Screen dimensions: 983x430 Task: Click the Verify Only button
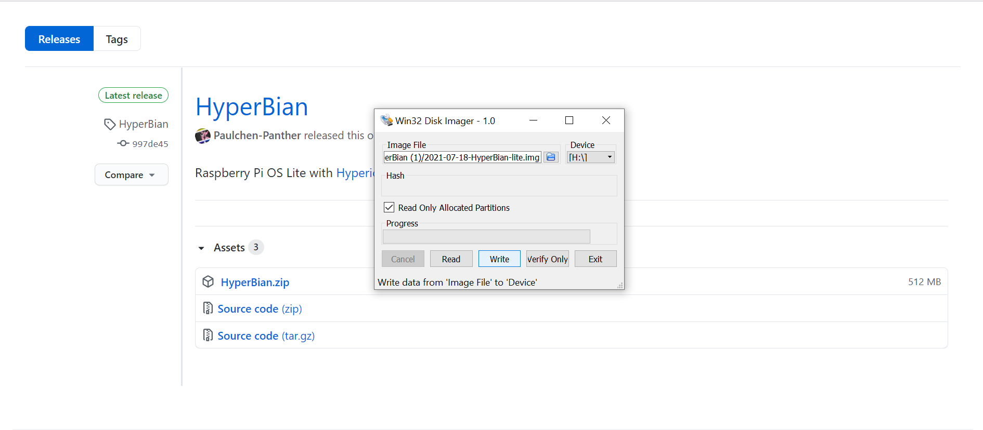tap(548, 259)
